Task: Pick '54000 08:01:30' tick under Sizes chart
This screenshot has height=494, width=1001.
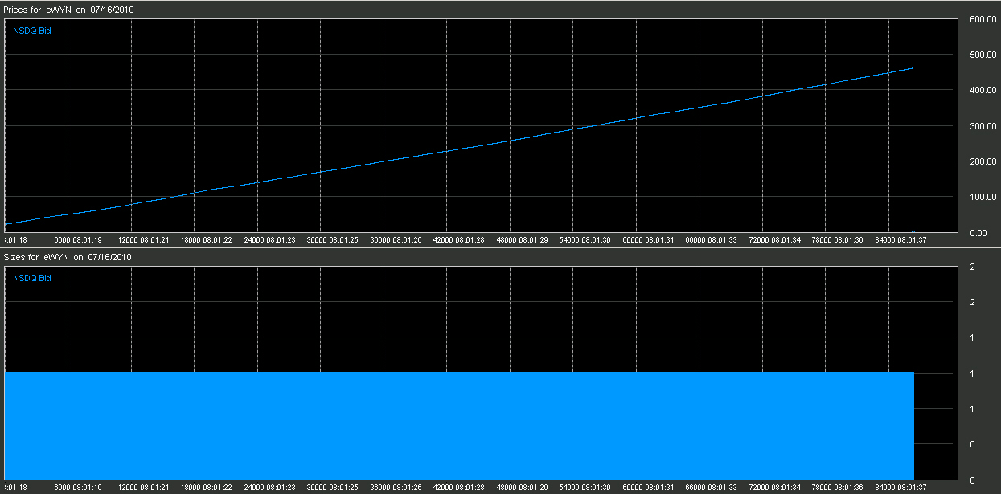Action: coord(585,488)
